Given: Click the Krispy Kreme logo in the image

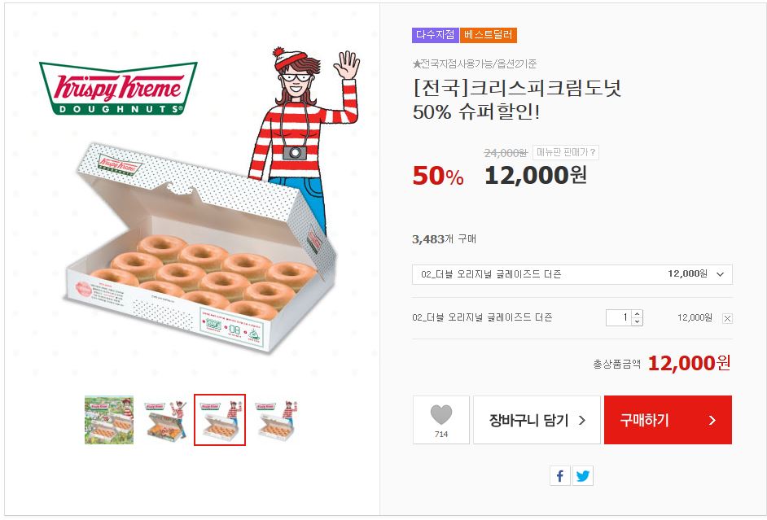Looking at the screenshot, I should coord(118,87).
